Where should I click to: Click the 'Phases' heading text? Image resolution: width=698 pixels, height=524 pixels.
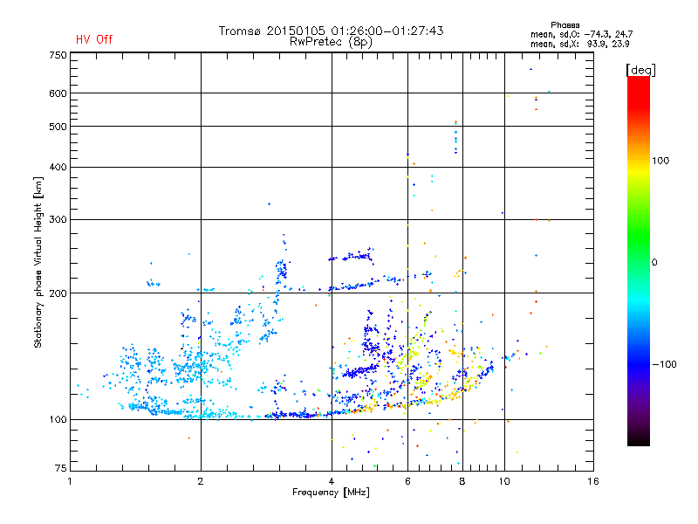[565, 25]
